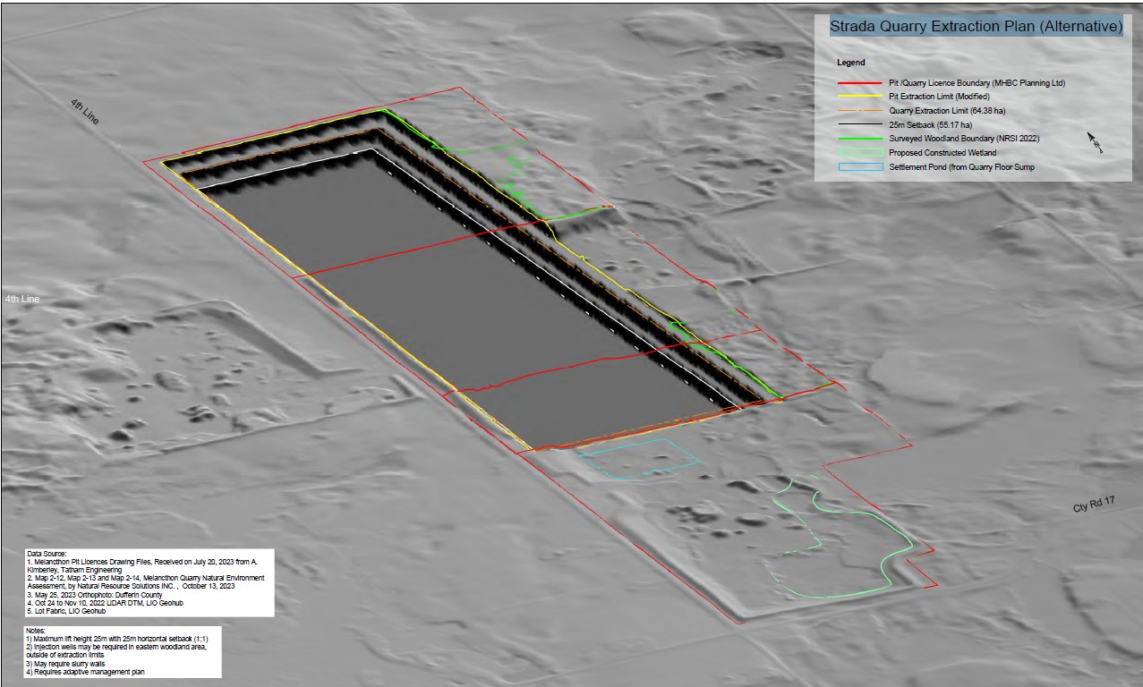The image size is (1143, 687).
Task: Select the Proposed Constructed Wetland legend box symbol
Action: tap(857, 153)
